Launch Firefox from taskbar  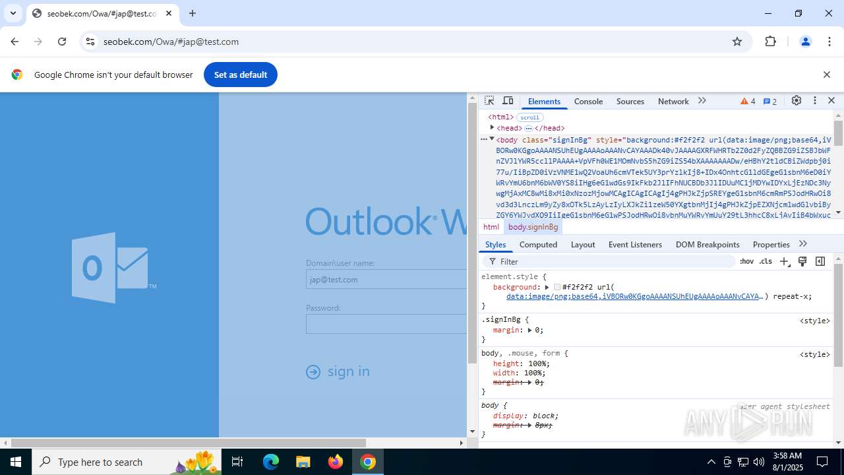coord(336,462)
